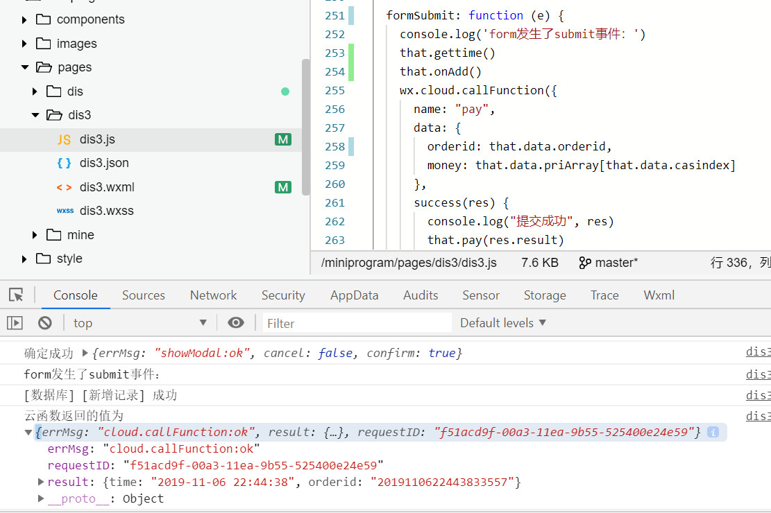Open the Sensor tab
The height and width of the screenshot is (513, 771).
coord(481,295)
